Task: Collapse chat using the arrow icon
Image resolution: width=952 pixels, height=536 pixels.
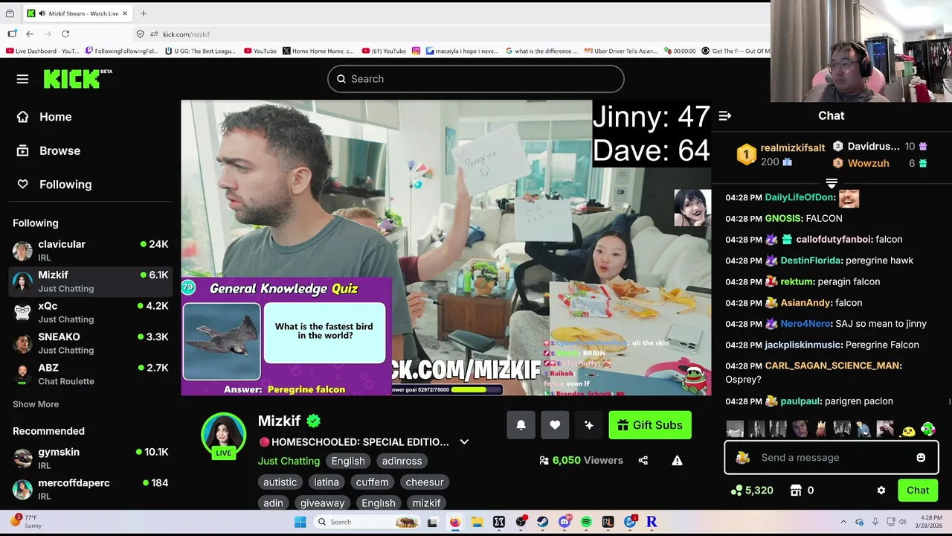Action: (x=725, y=115)
